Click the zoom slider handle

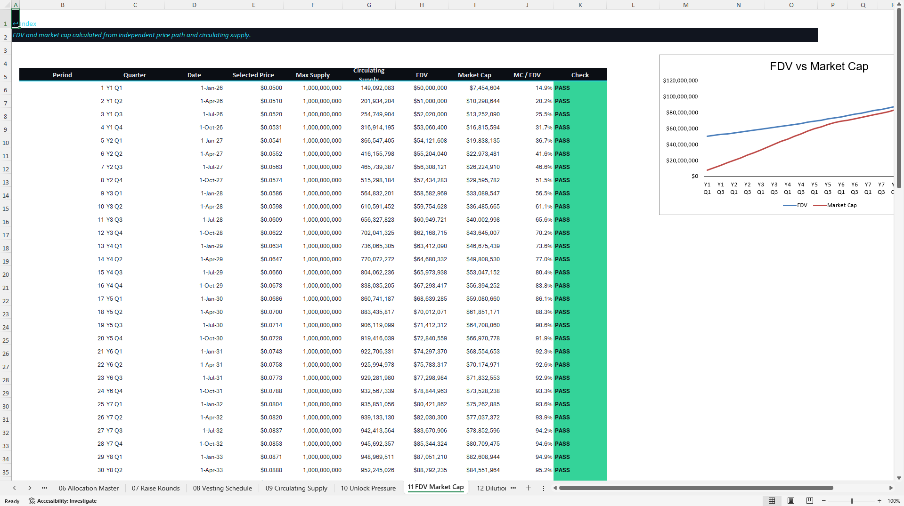(852, 501)
